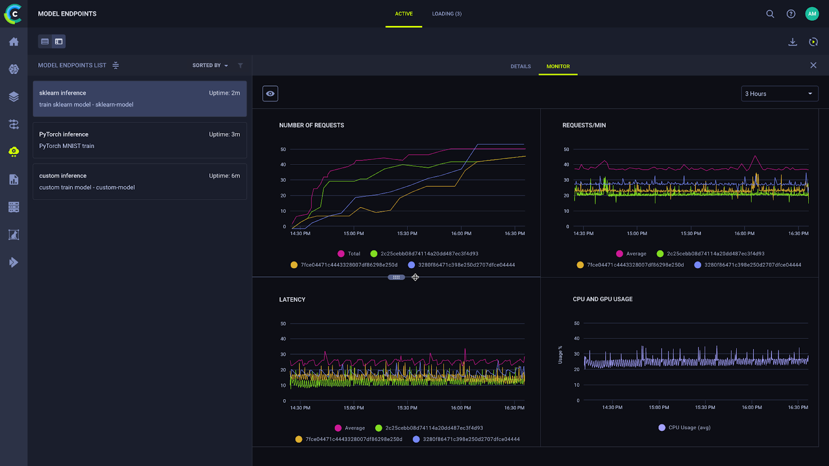Open the ClearML Dashboard home icon
This screenshot has height=466, width=829.
13,41
